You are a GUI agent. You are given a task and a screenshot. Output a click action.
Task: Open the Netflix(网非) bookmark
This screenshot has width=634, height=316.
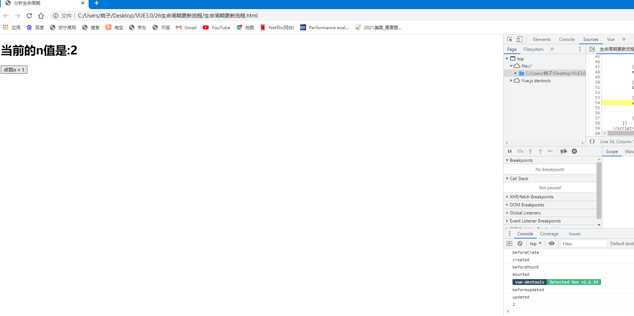277,27
